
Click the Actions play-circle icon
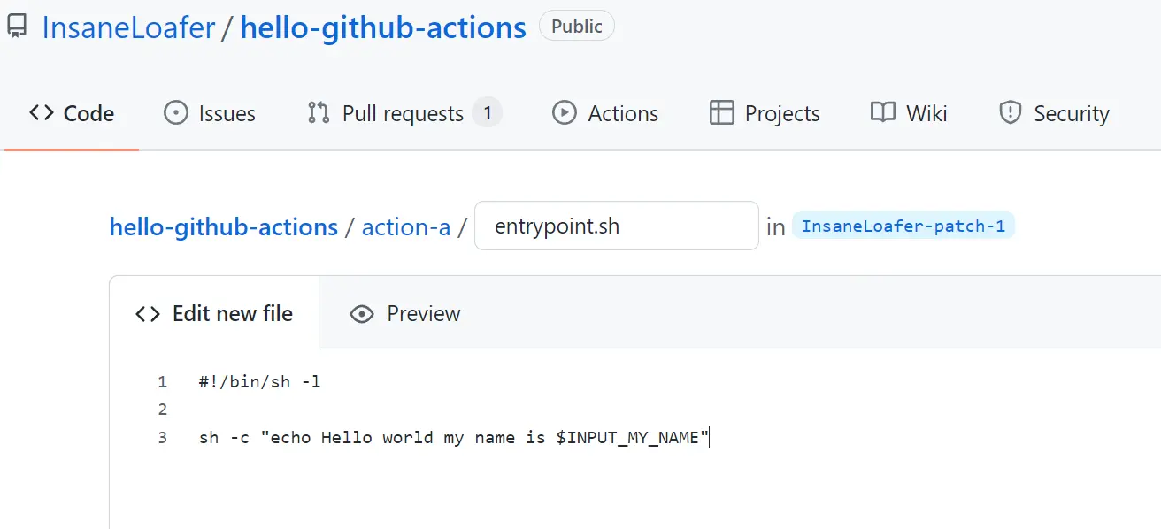(x=564, y=113)
